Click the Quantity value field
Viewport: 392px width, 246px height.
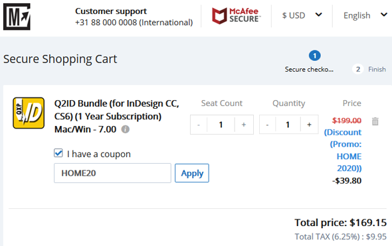tap(288, 125)
